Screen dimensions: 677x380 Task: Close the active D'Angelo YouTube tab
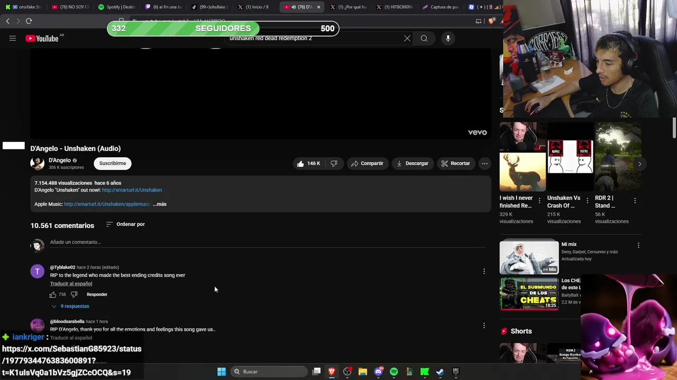tap(318, 7)
